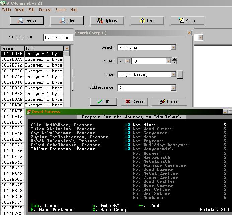This screenshot has height=215, width=232.
Task: Select address row 0012E642
Action: pos(13,162)
